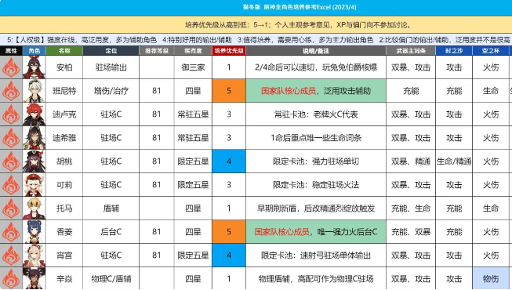Select the orange priority 5 cell for 班尼特
The width and height of the screenshot is (512, 290).
[x=229, y=91]
